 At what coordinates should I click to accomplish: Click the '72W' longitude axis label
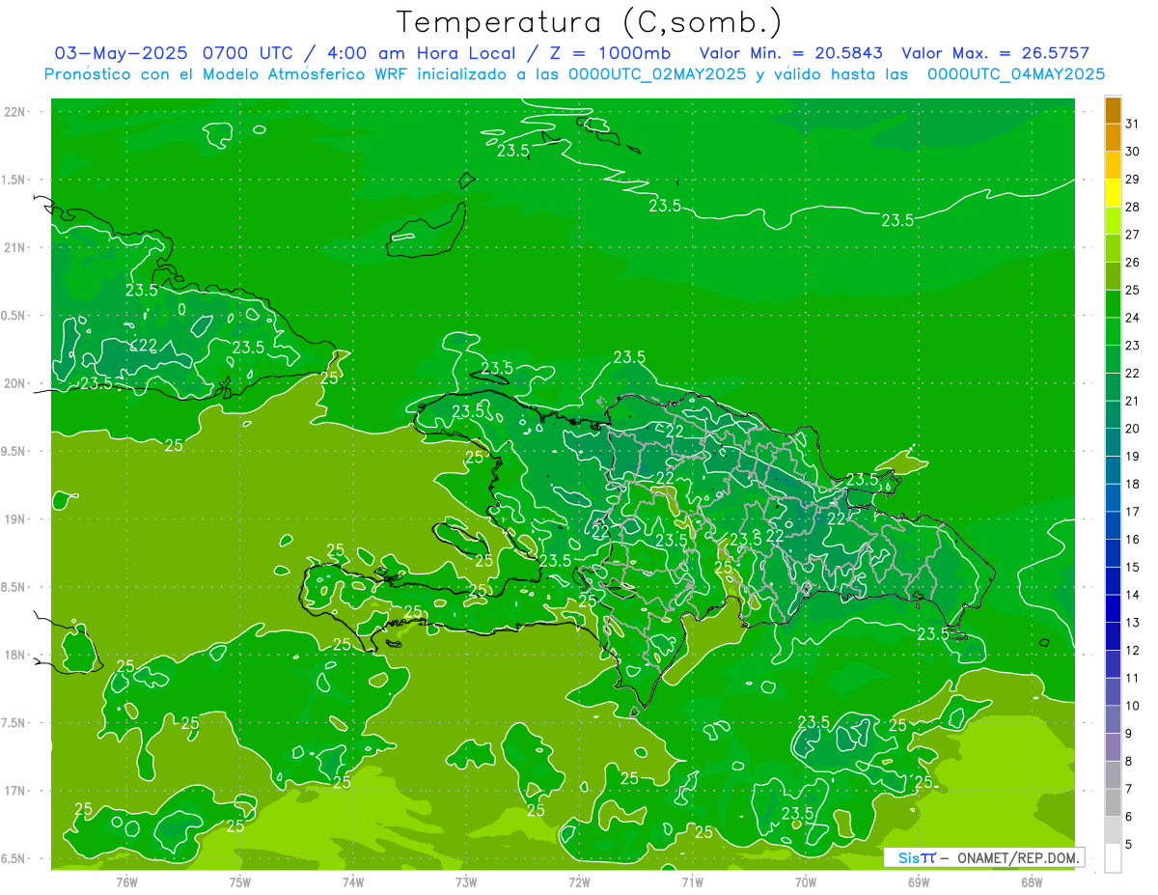point(579,882)
